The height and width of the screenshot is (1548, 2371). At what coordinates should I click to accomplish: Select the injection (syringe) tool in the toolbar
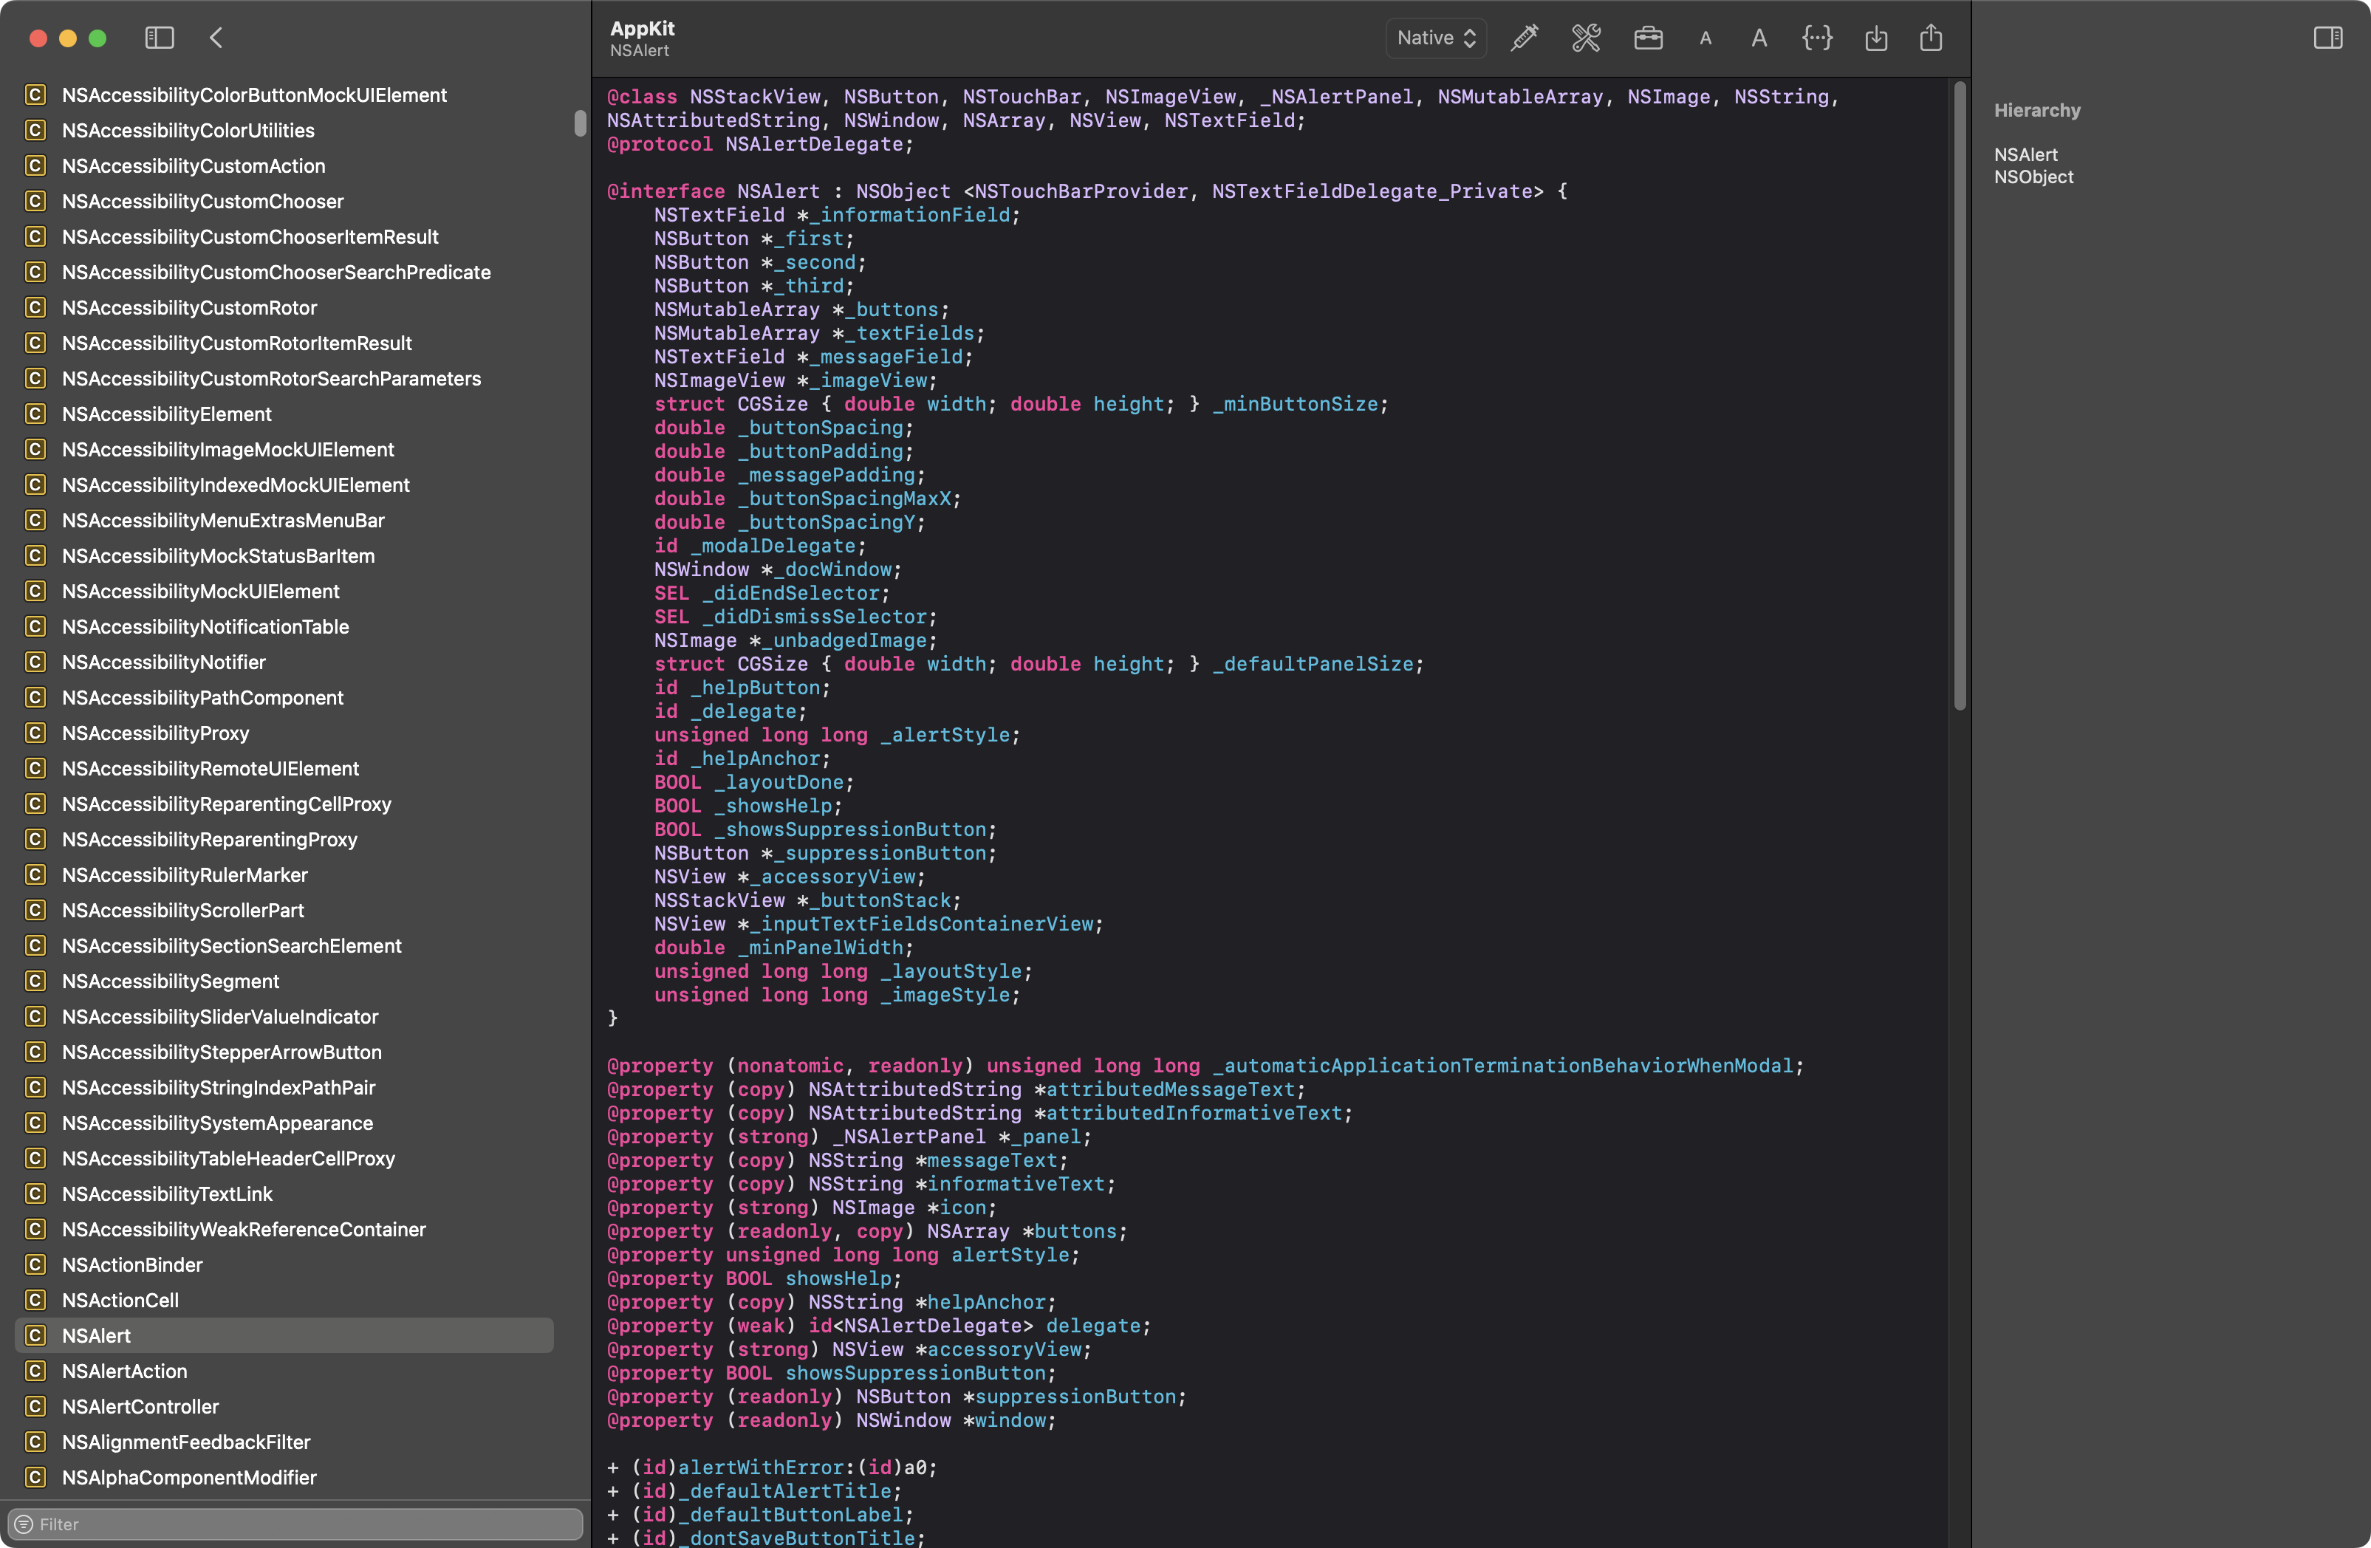[1523, 38]
